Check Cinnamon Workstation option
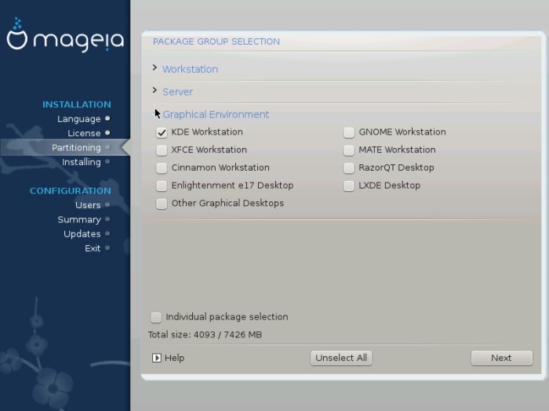Screen dimensions: 549x411 pos(162,168)
